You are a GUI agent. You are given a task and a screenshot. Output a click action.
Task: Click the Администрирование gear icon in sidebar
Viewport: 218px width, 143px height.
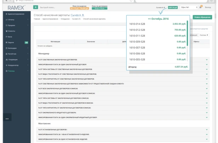click(x=6, y=14)
